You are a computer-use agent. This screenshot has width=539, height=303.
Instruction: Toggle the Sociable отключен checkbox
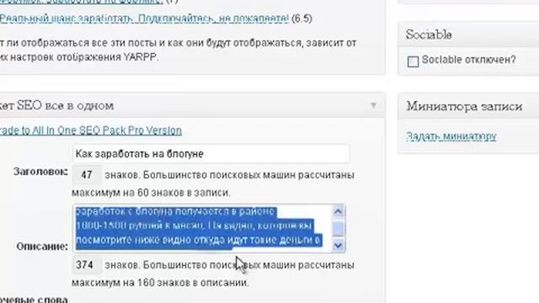[x=413, y=61]
